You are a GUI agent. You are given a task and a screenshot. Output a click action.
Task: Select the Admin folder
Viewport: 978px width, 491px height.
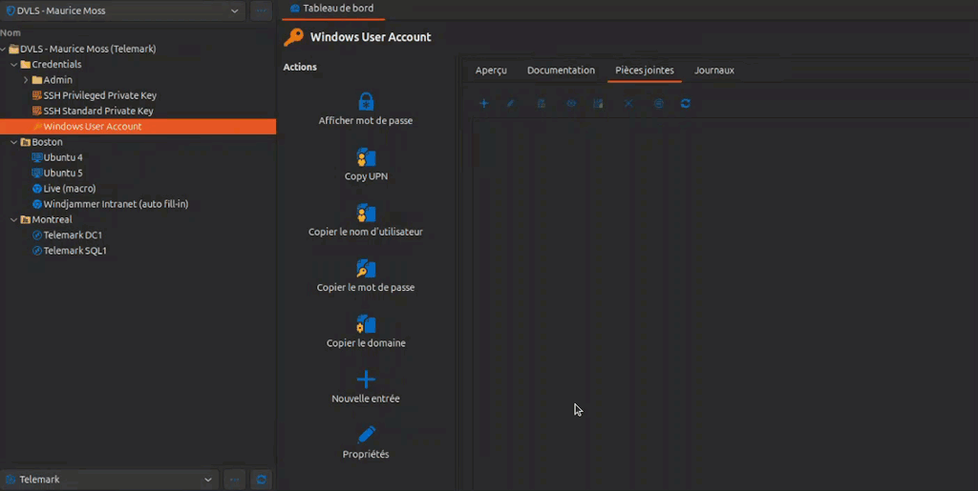[57, 80]
